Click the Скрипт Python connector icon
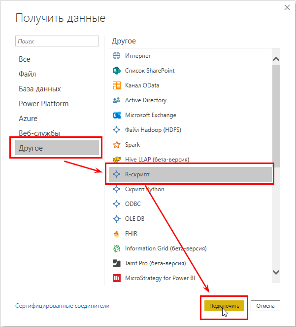296x327 pixels. click(116, 189)
